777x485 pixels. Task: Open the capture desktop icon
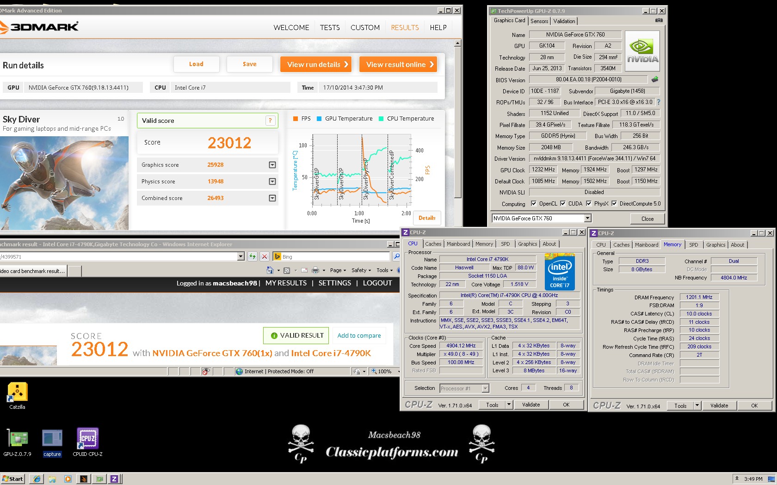click(x=52, y=443)
